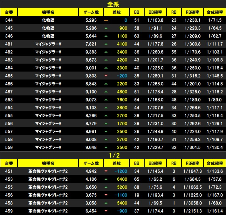Image resolution: width=226 pixels, height=215 pixels.
Task: Click the 1/62.7 combined rate in row 346
Action: (x=215, y=36)
